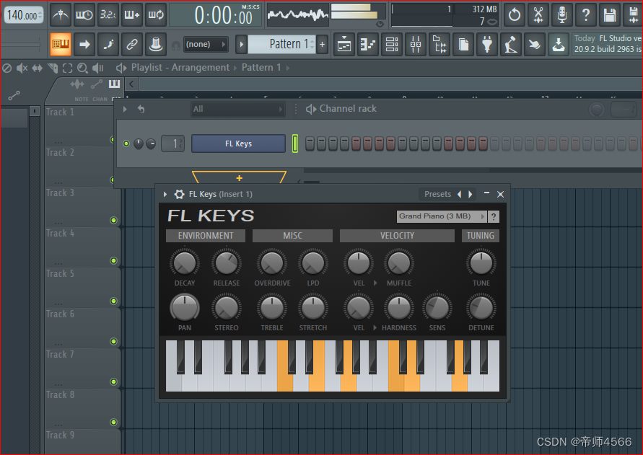
Task: Open the Channel rack view icon
Action: click(x=392, y=44)
